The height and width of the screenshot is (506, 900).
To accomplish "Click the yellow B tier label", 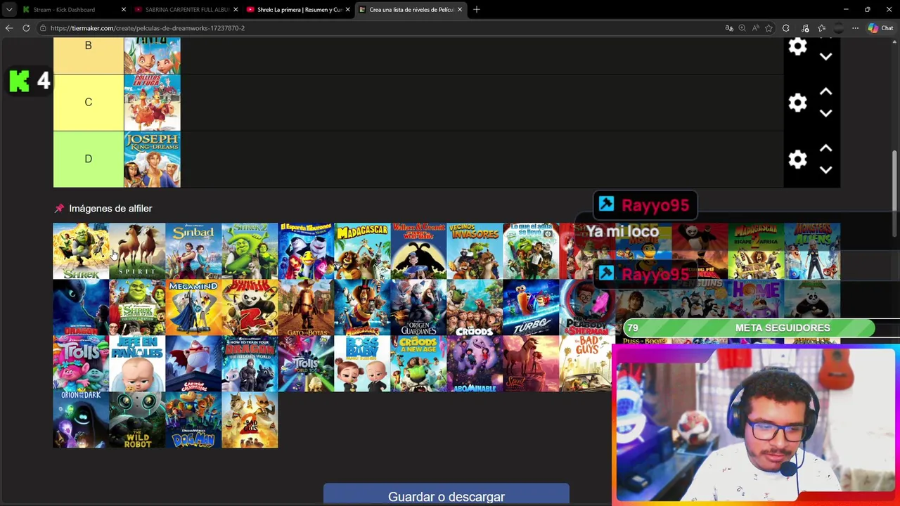I will pos(88,55).
